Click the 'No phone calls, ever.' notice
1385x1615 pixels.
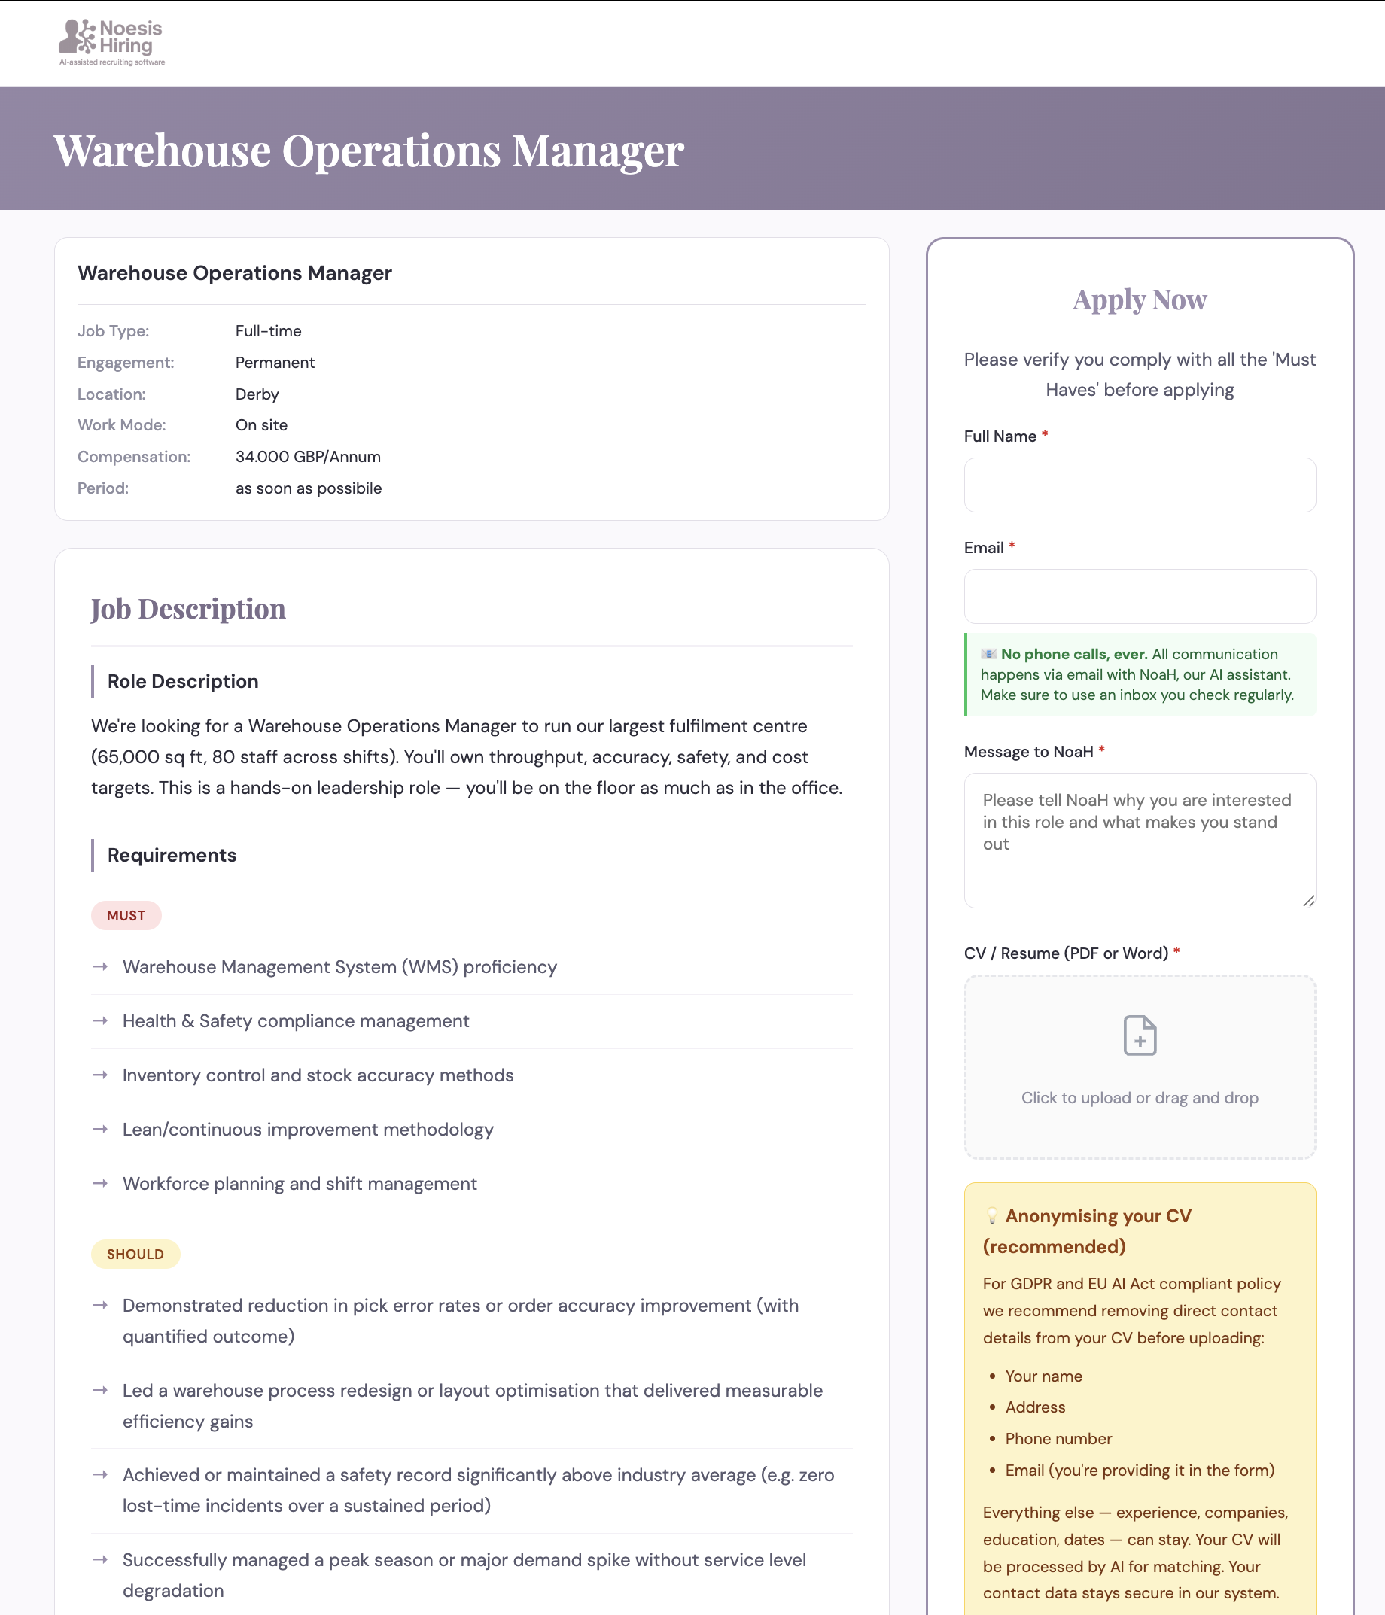tap(1140, 674)
